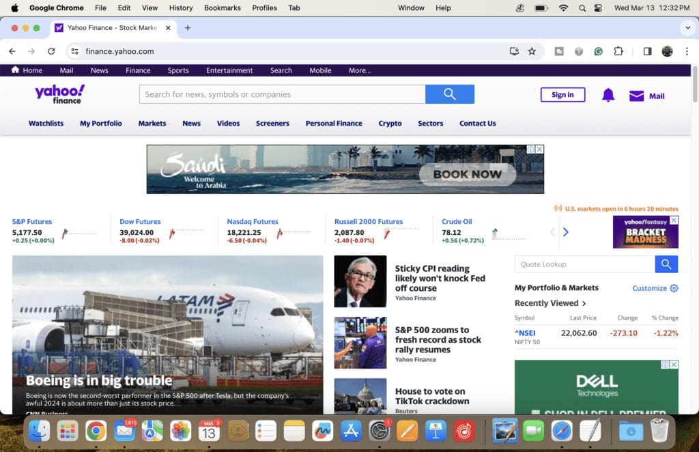
Task: Open the Screeners tab
Action: (272, 124)
